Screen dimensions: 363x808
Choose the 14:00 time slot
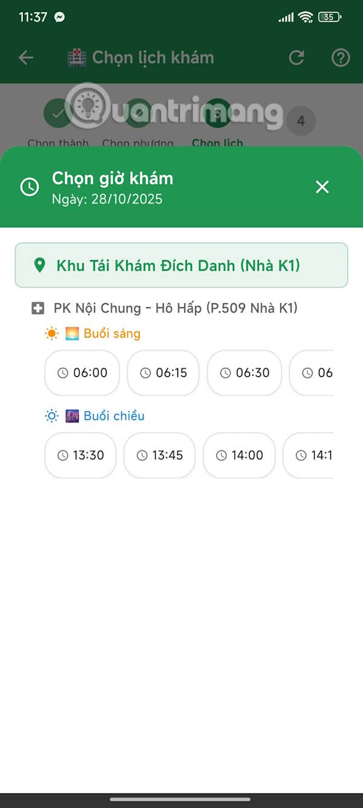(x=240, y=455)
